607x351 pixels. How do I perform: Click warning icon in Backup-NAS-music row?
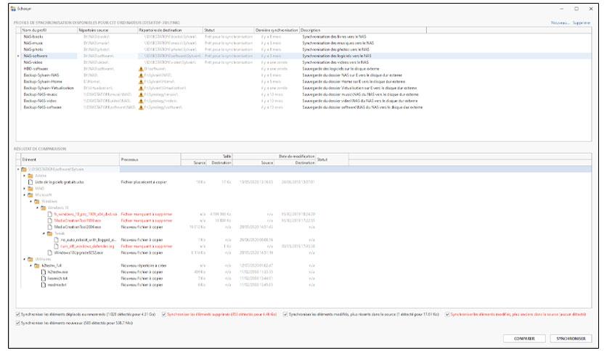(x=141, y=95)
